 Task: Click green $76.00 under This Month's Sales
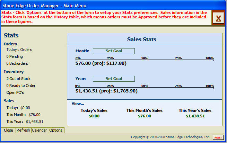[145, 116]
